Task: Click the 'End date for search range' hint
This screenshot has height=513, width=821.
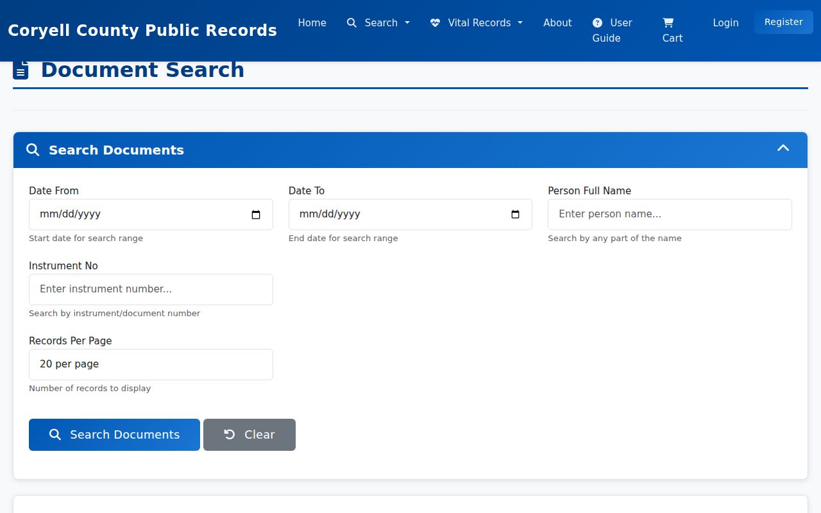Action: point(343,239)
